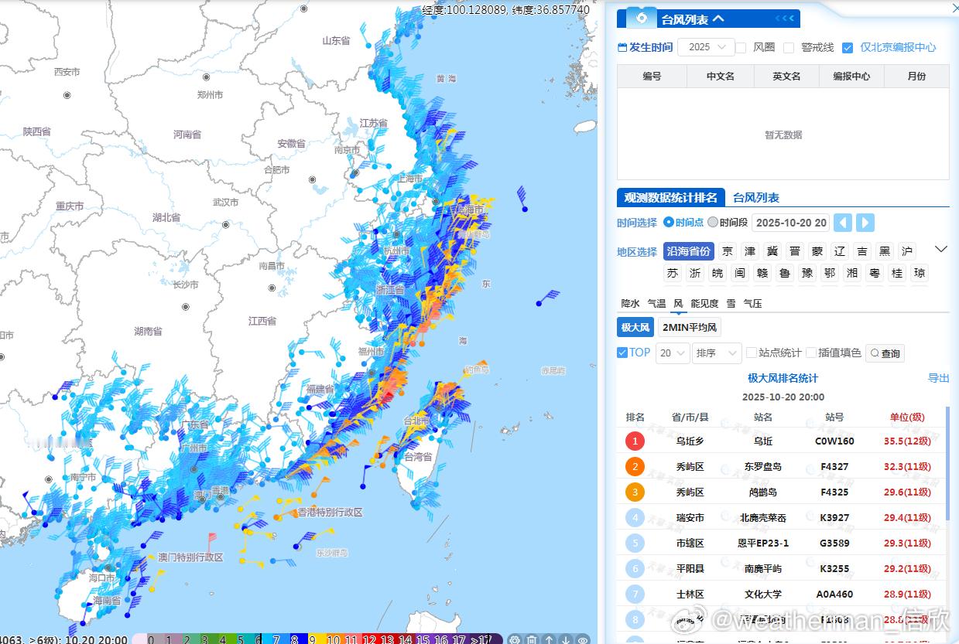Click the date field 2025-10-20 20

tap(791, 223)
